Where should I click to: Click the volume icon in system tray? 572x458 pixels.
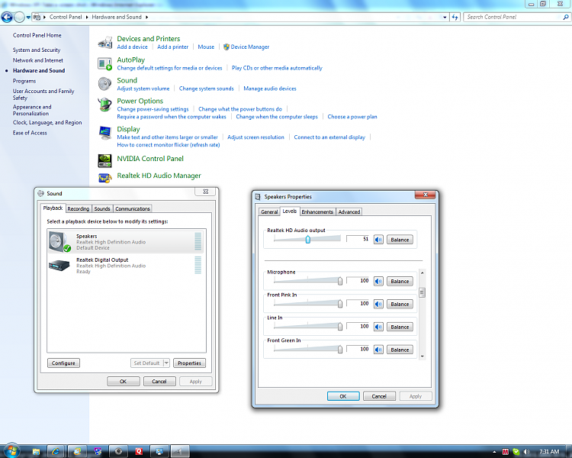(x=526, y=452)
